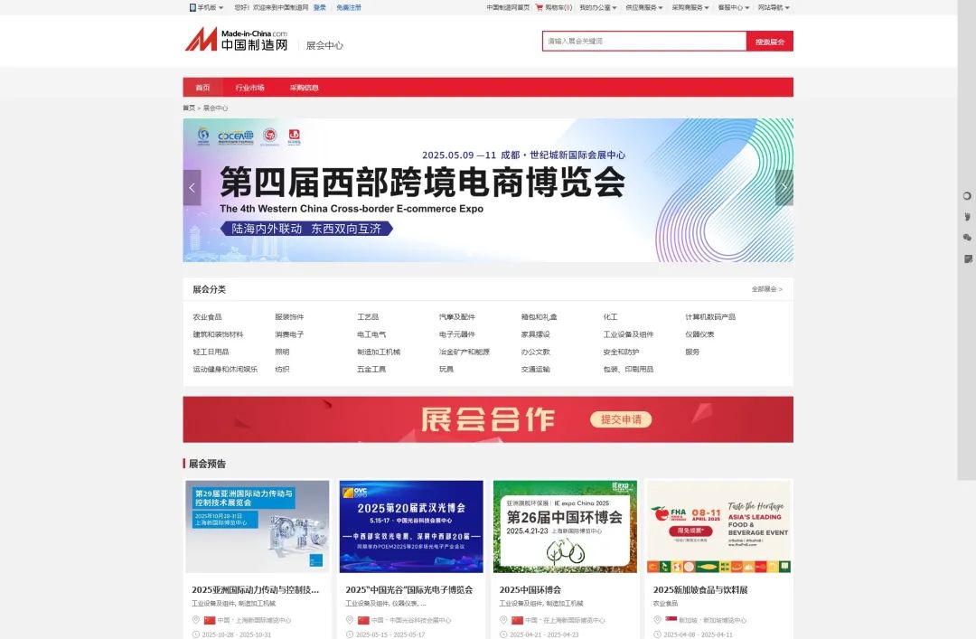Open the 包装、印刷用品 category

628,370
